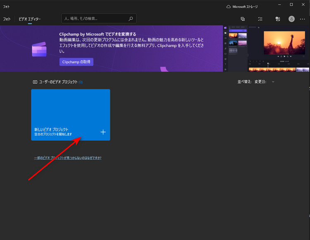310x240 pixels.
Task: Click the new album/collage icon in toolbar
Action: (243, 19)
